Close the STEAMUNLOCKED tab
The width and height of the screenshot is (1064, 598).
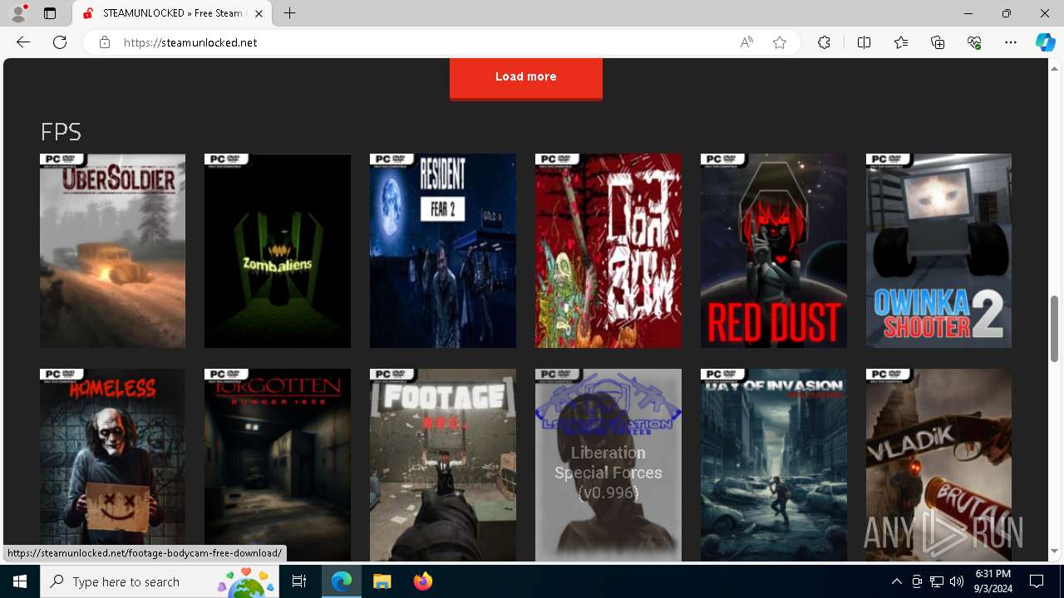point(259,13)
